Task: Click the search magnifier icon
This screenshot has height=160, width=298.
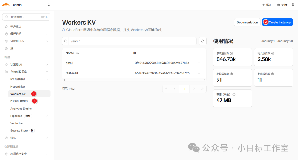Action: 66,41
